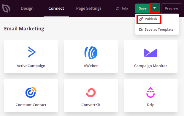Click the Preview button
Screen dimensions: 184x116
tap(172, 8)
